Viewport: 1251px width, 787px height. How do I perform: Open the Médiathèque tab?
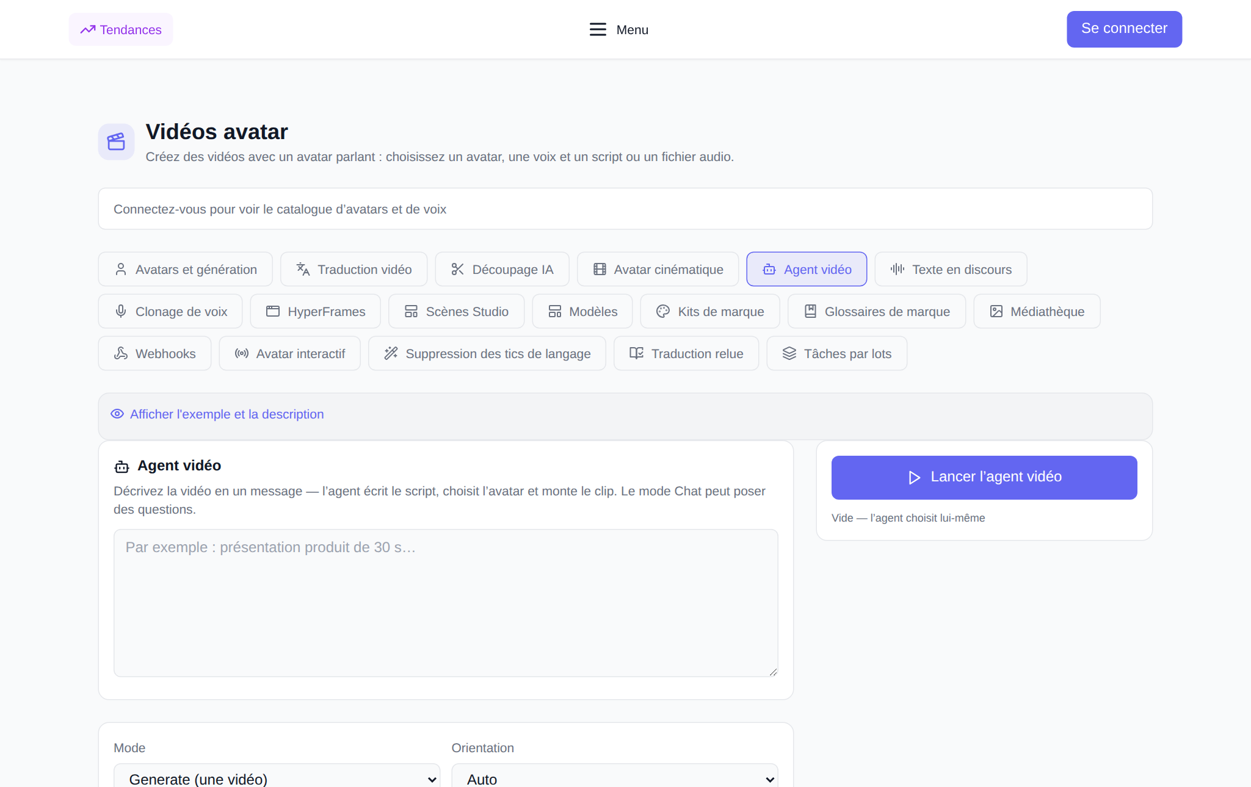click(1037, 311)
